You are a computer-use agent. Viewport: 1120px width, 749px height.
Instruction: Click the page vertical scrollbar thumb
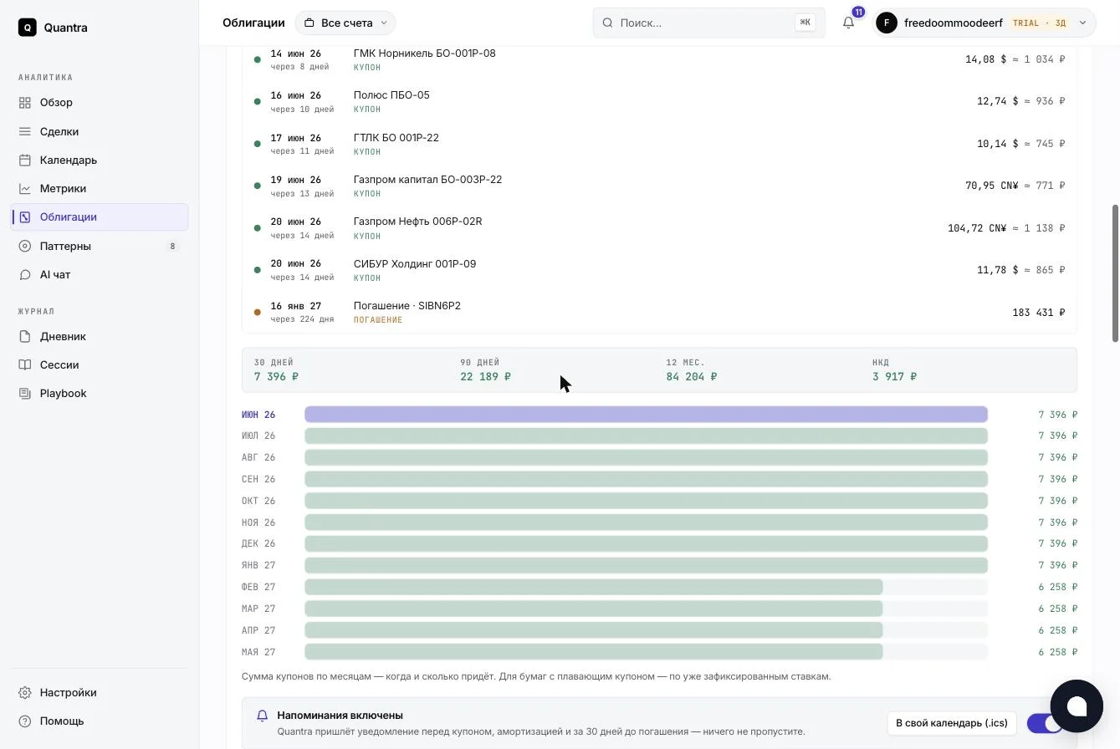[1115, 273]
